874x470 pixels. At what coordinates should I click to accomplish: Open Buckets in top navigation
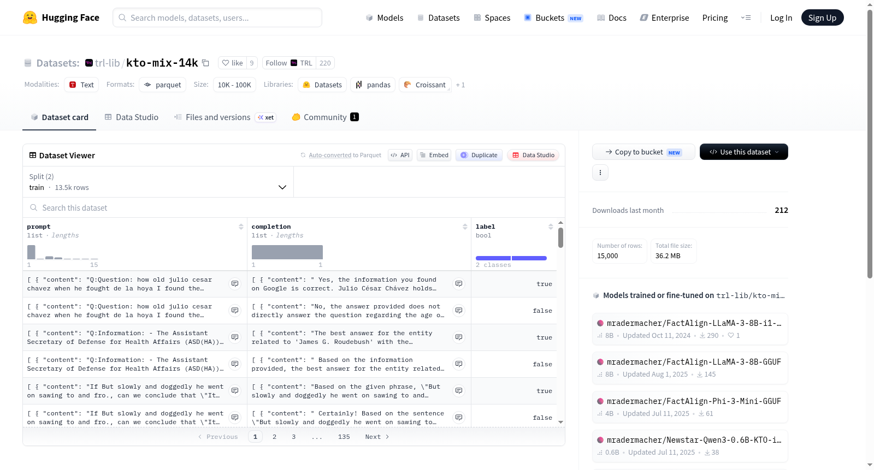(553, 17)
